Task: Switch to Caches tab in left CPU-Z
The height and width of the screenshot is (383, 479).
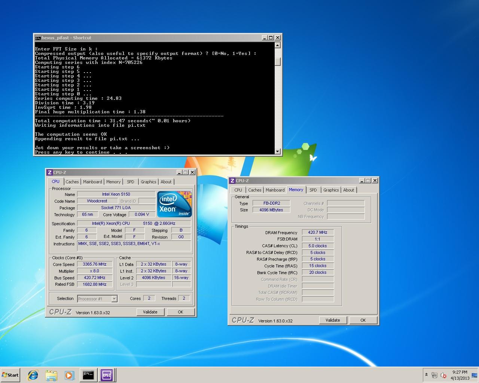Action: [72, 182]
